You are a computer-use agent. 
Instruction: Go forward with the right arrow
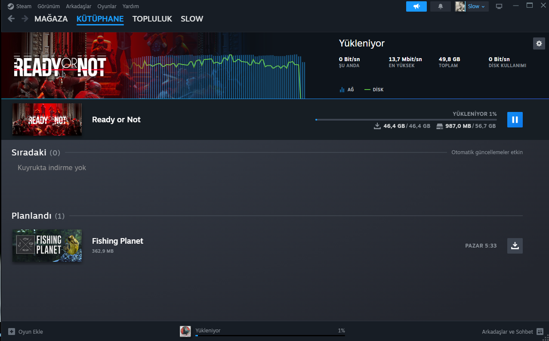coord(25,19)
